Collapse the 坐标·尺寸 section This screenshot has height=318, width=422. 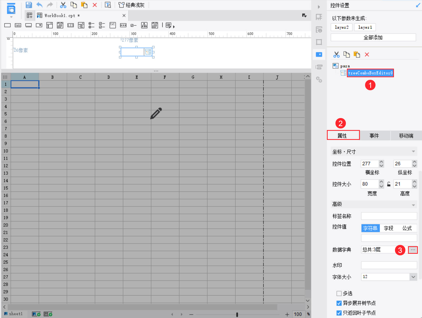[x=413, y=152]
